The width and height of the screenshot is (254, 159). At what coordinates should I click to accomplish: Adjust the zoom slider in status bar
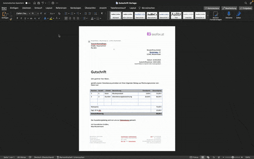[232, 157]
